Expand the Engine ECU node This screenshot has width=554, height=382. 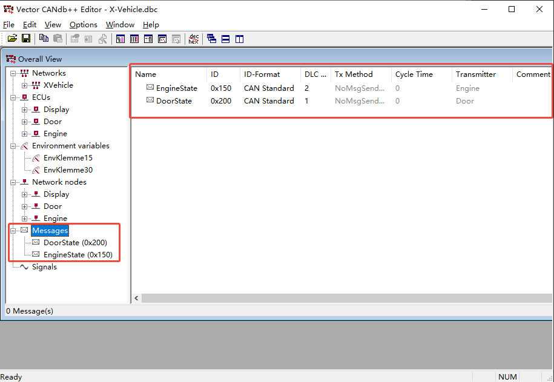[24, 134]
